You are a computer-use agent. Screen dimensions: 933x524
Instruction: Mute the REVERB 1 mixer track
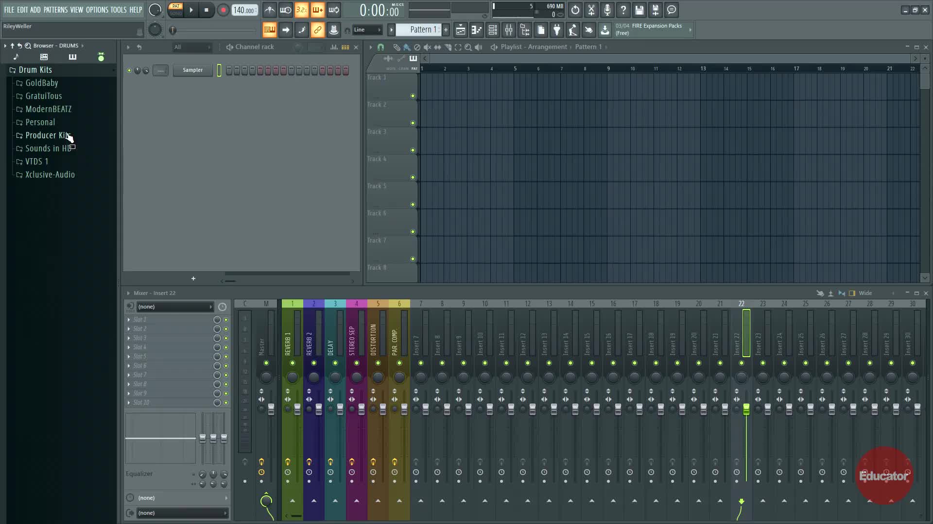[x=292, y=363]
